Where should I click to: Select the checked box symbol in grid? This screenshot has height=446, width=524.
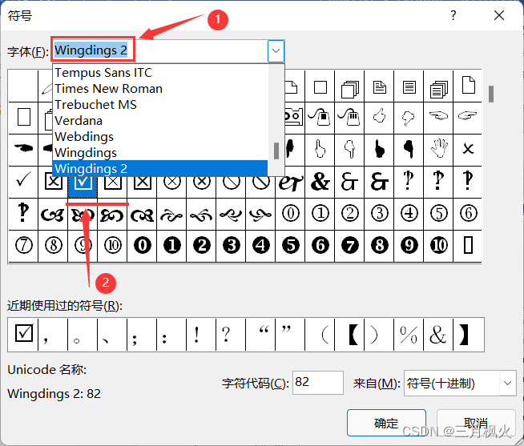[x=83, y=183]
